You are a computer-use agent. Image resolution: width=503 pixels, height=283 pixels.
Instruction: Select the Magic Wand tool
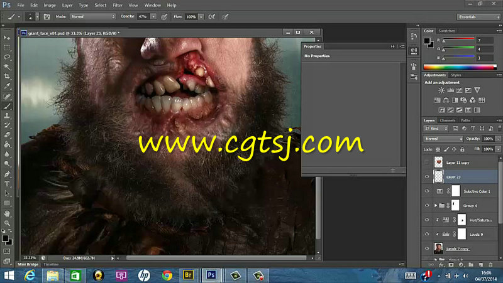pyautogui.click(x=7, y=67)
